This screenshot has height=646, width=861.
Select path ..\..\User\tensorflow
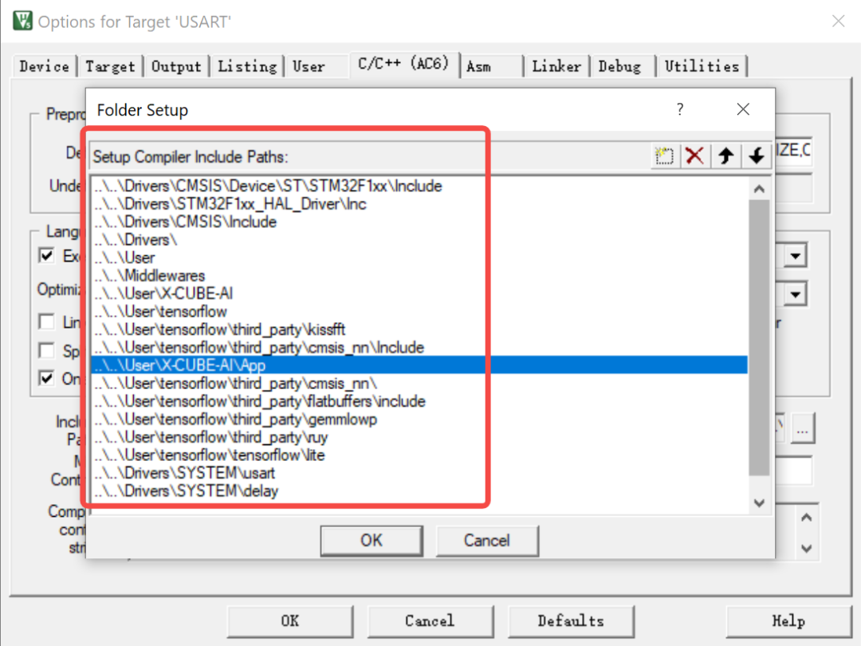pos(419,312)
